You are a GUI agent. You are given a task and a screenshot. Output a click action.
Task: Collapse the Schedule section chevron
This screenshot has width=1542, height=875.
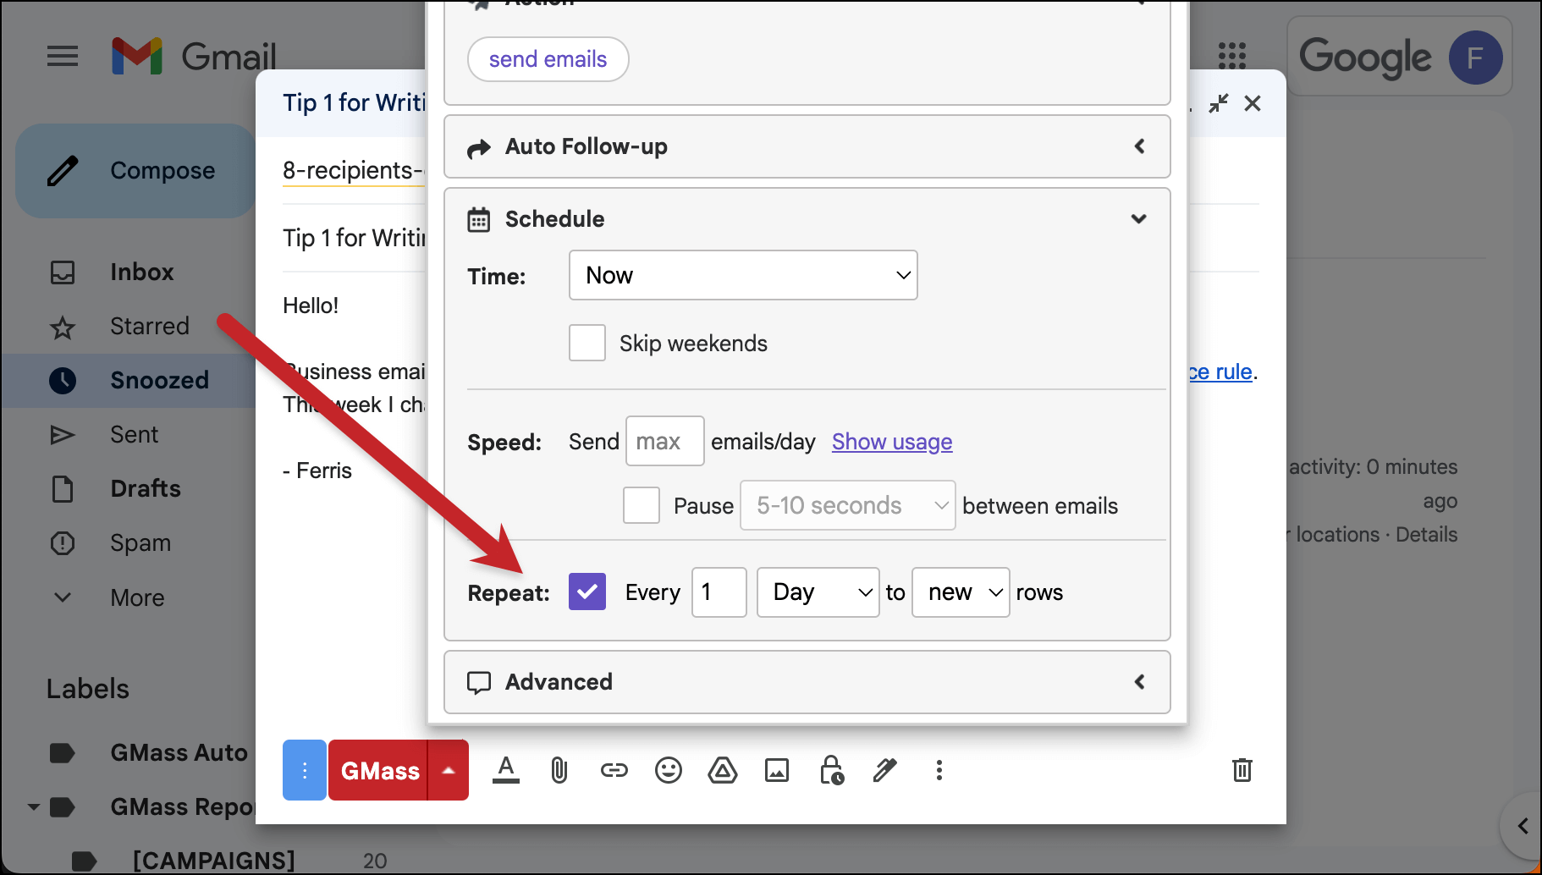coord(1139,219)
